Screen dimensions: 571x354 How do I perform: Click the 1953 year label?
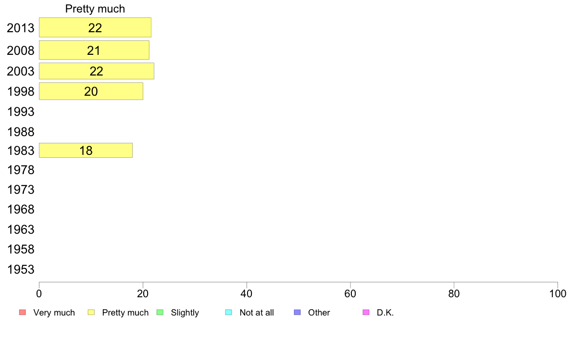tap(21, 269)
